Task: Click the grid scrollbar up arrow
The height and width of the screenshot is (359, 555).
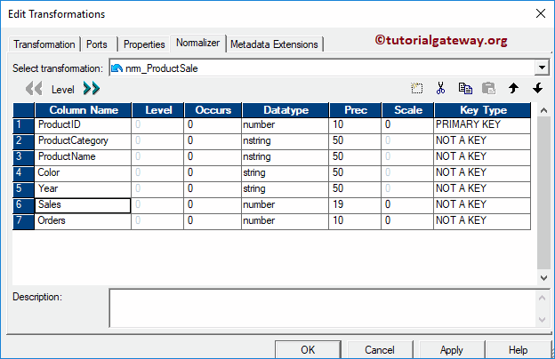Action: [543, 110]
